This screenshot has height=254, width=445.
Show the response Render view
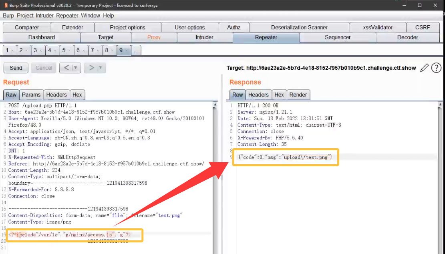(x=298, y=95)
